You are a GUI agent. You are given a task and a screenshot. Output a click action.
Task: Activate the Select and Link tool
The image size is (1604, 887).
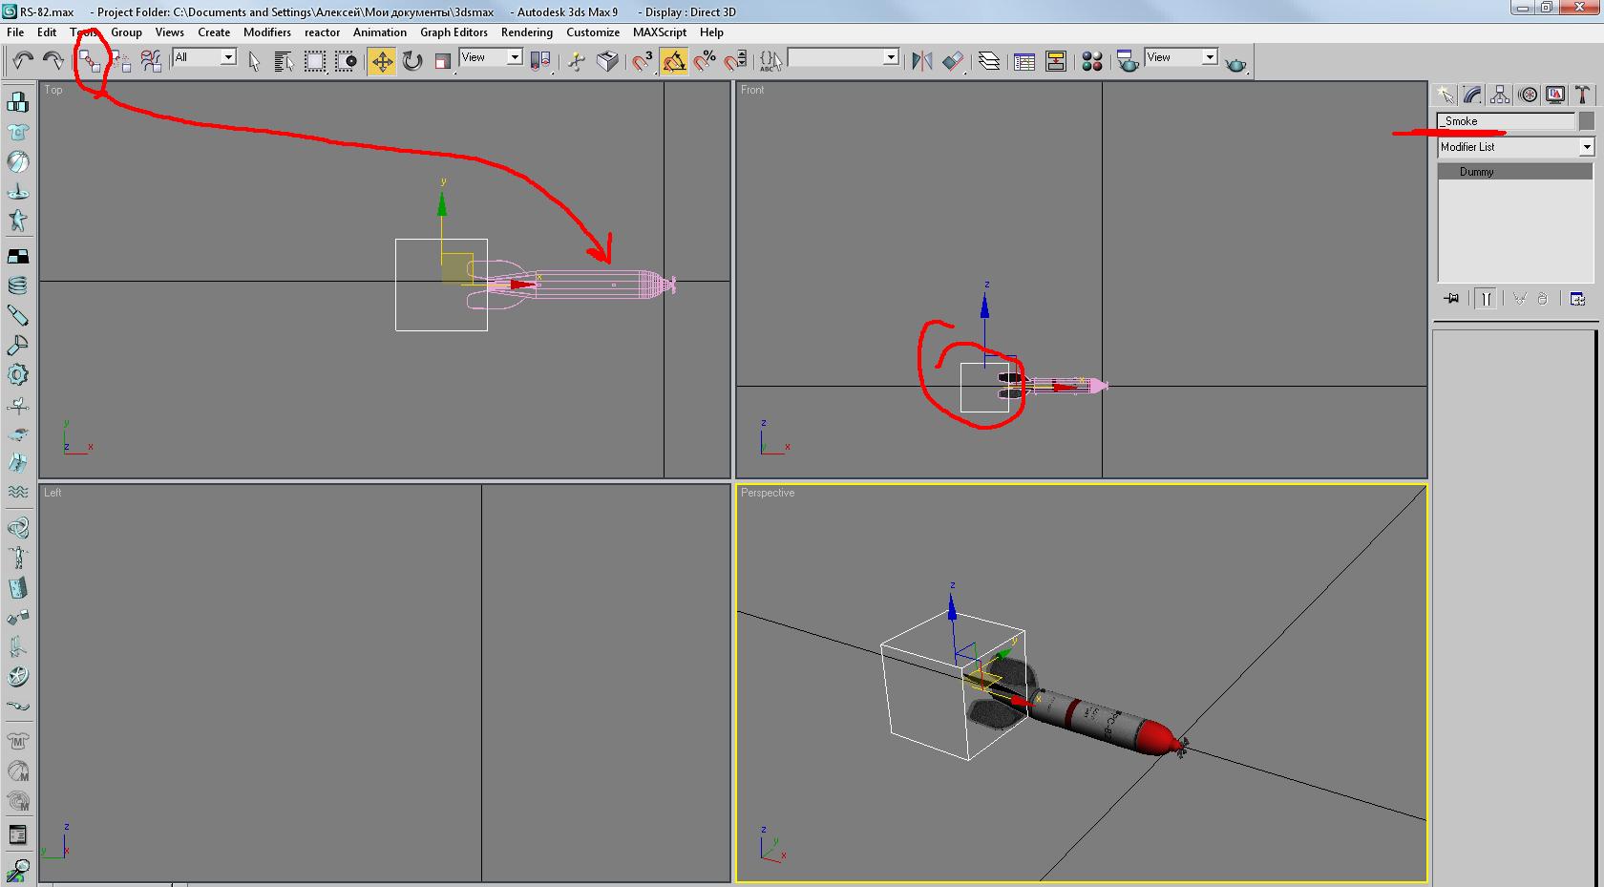[90, 61]
